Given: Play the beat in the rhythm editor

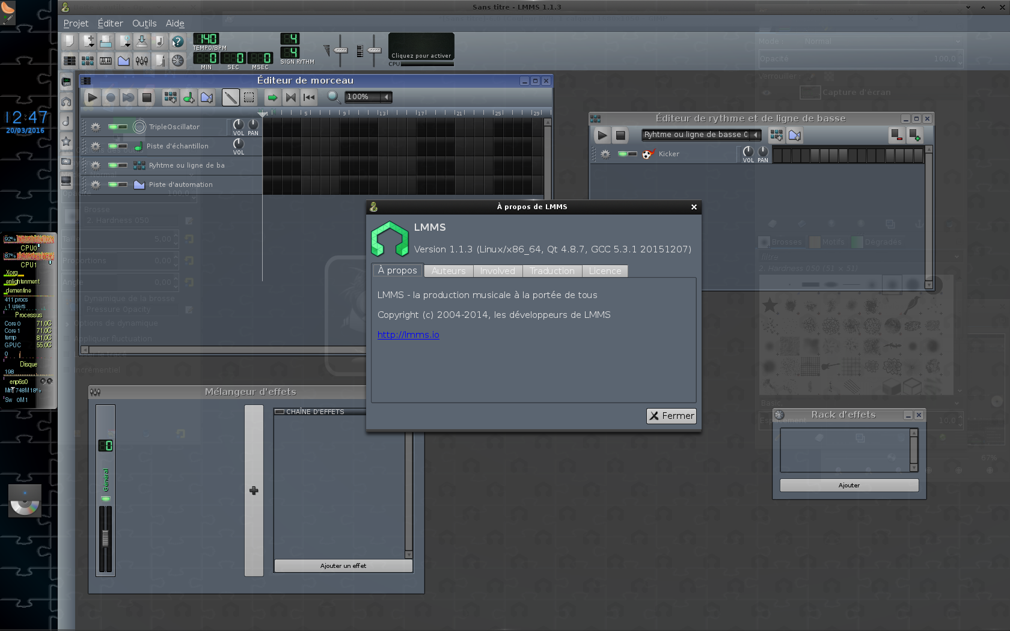Looking at the screenshot, I should [602, 135].
